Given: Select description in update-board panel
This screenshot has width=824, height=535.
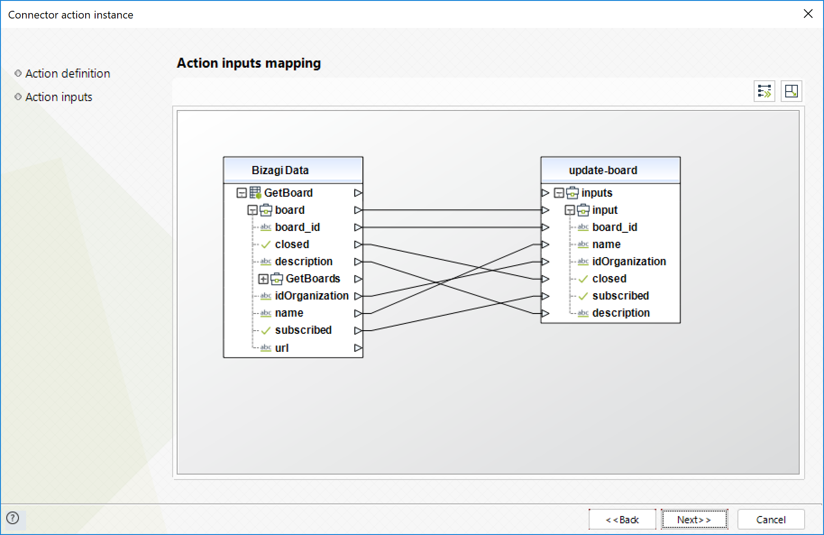Looking at the screenshot, I should 621,313.
